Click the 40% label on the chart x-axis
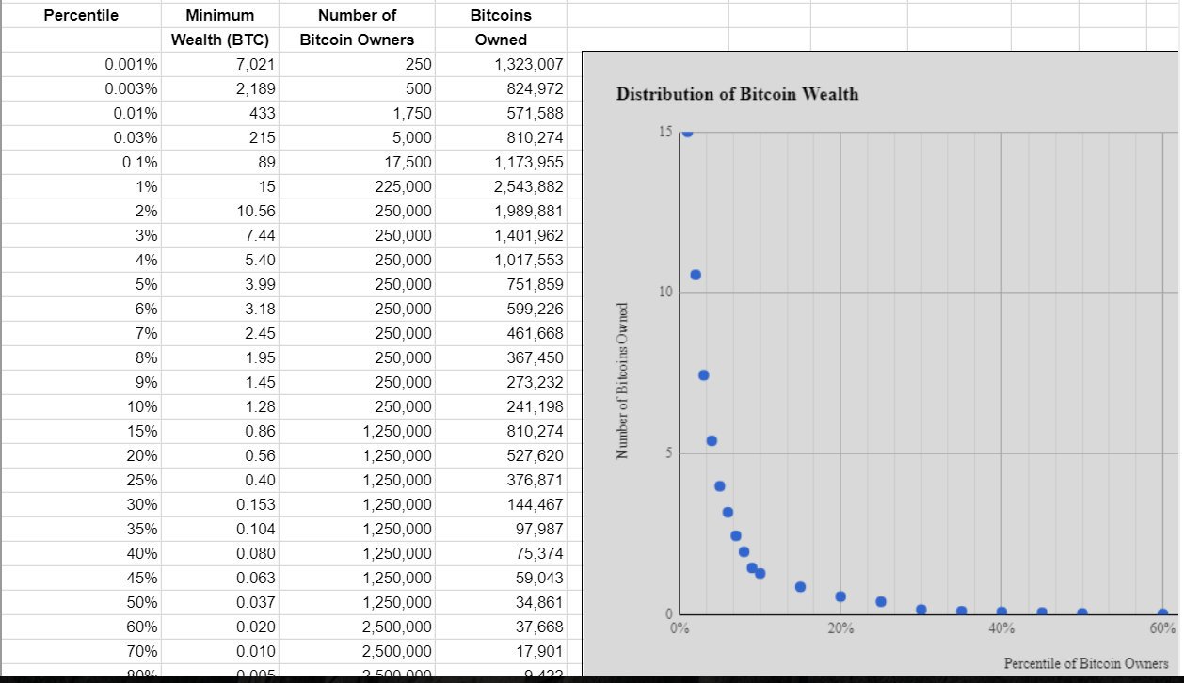This screenshot has height=683, width=1184. pos(1001,628)
